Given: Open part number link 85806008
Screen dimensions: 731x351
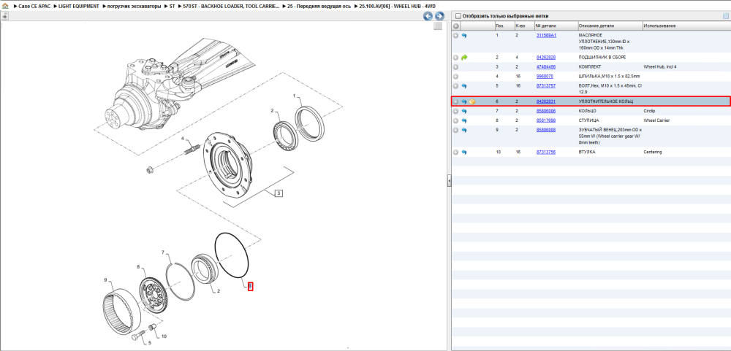Looking at the screenshot, I should 545,130.
